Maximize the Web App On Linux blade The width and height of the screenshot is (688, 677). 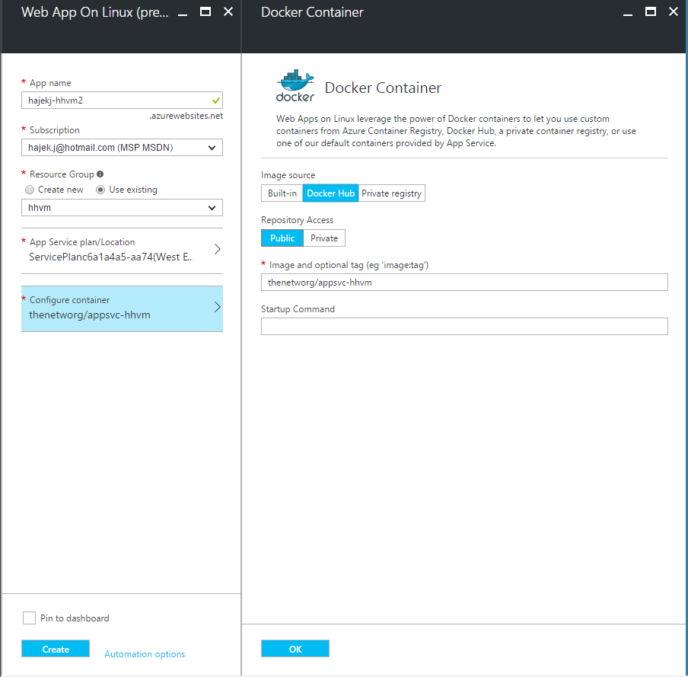pyautogui.click(x=205, y=12)
